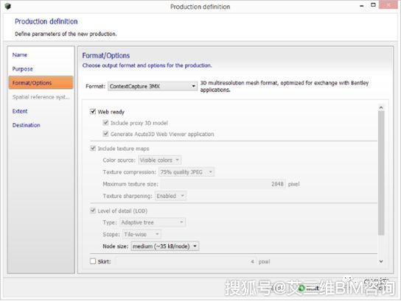Viewport: 401px width, 301px height.
Task: Open the Color source Visible colors dropdown
Action: pos(160,160)
